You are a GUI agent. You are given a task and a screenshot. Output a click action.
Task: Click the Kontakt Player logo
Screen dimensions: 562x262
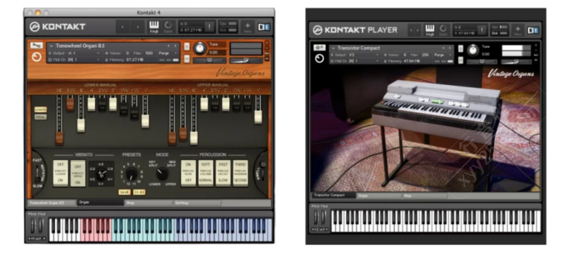(x=355, y=30)
